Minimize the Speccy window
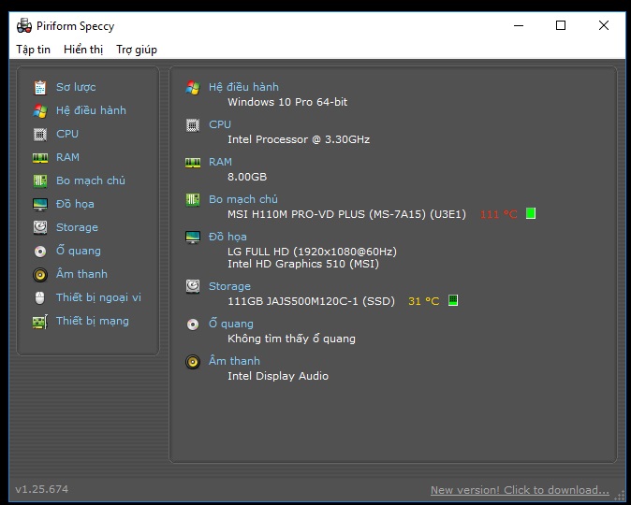The width and height of the screenshot is (631, 505). coord(519,25)
